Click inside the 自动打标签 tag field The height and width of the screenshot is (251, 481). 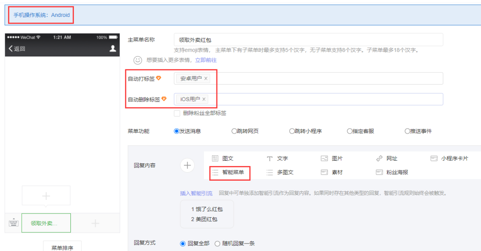point(308,78)
